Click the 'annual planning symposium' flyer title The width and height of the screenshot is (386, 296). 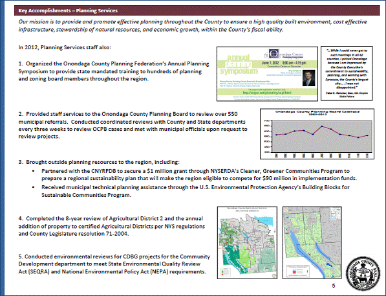[239, 64]
